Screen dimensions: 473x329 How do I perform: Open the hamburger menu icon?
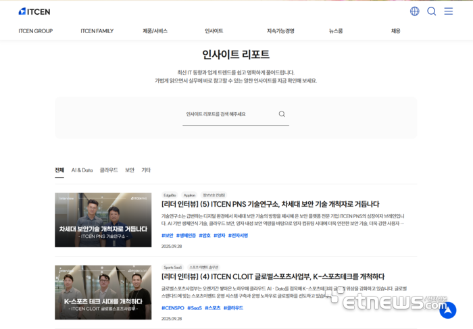(448, 11)
